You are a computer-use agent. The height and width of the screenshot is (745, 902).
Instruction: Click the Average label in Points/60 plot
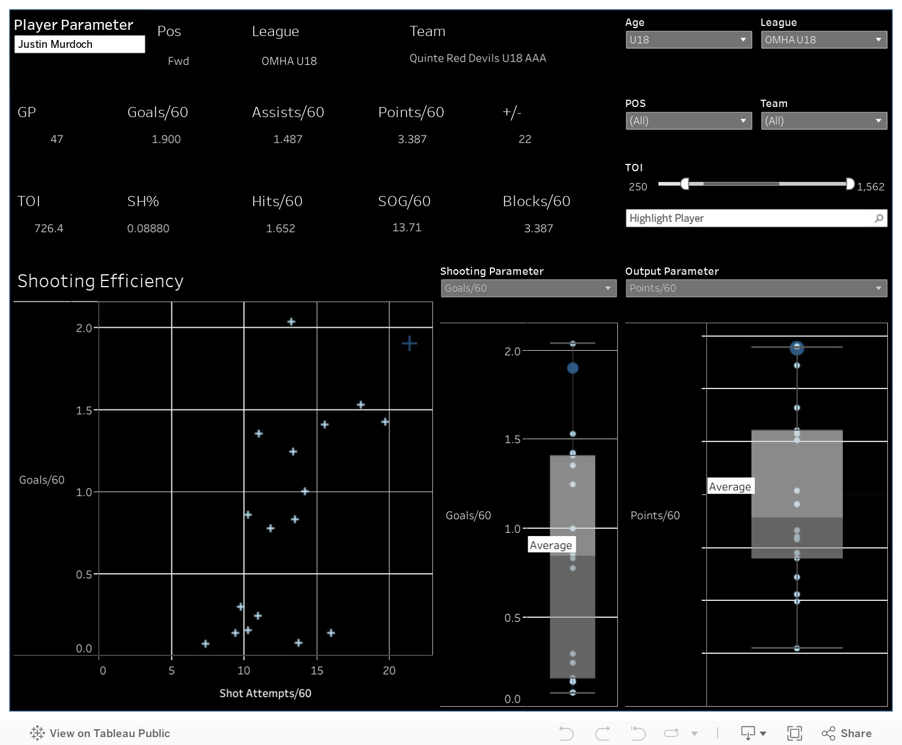[x=730, y=487]
